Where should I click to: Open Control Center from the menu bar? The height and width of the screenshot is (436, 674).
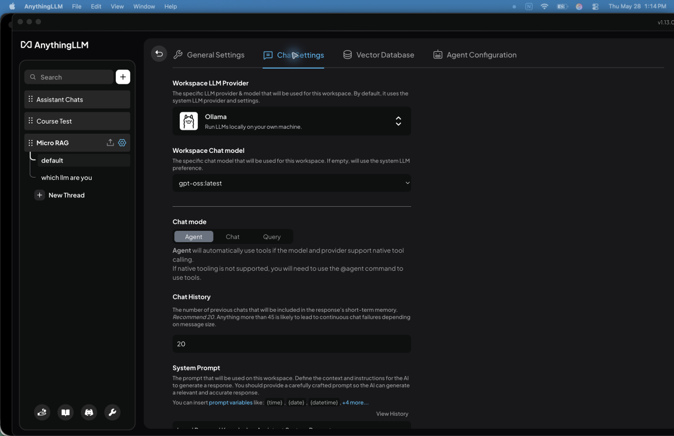(596, 6)
